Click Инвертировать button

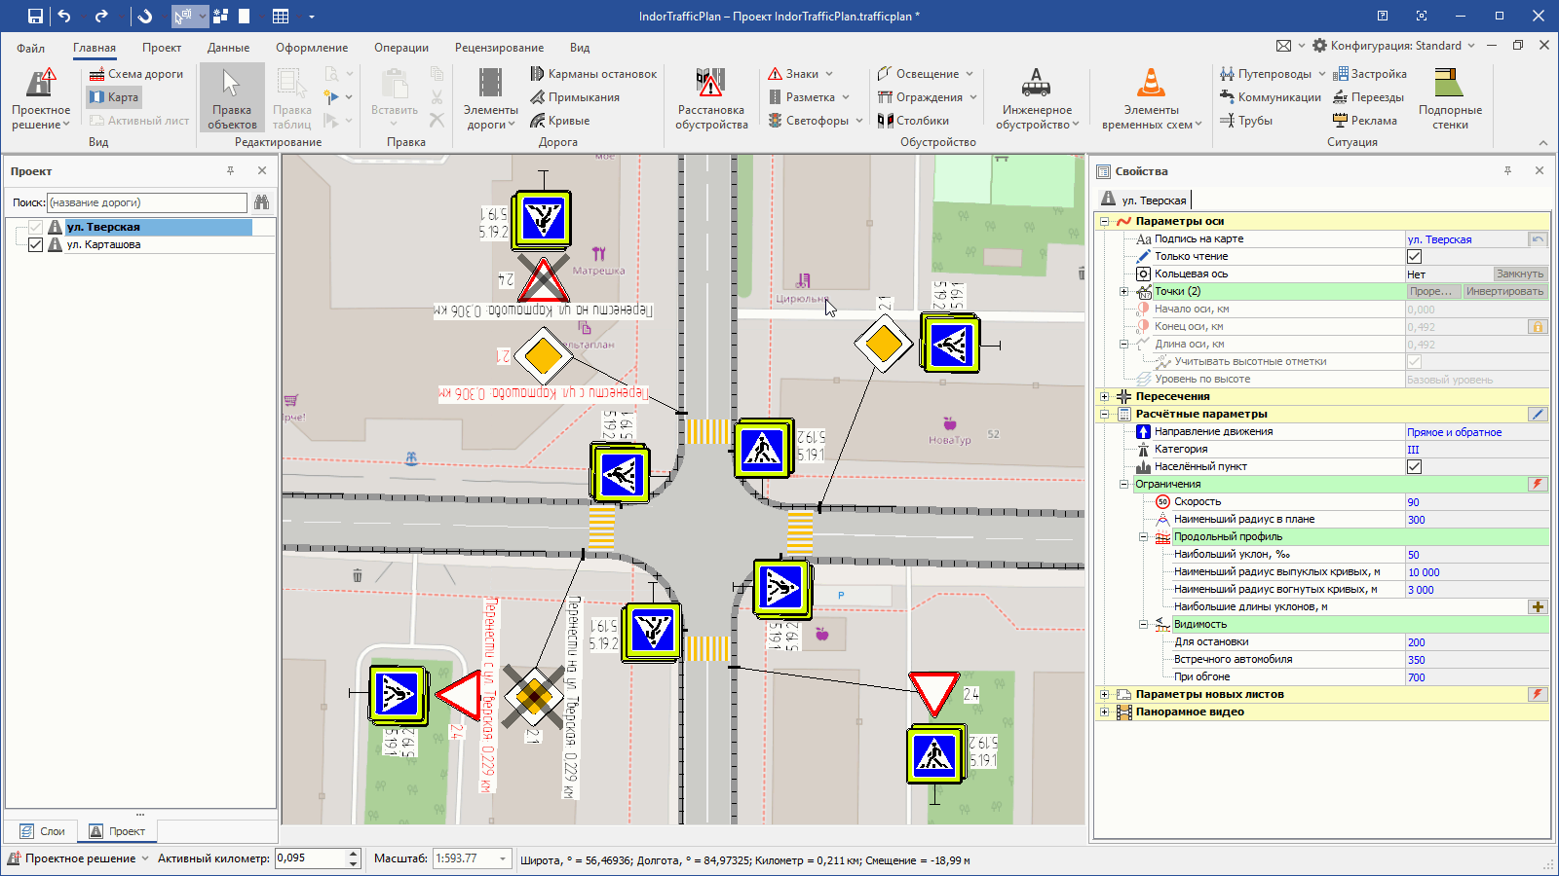[1504, 292]
